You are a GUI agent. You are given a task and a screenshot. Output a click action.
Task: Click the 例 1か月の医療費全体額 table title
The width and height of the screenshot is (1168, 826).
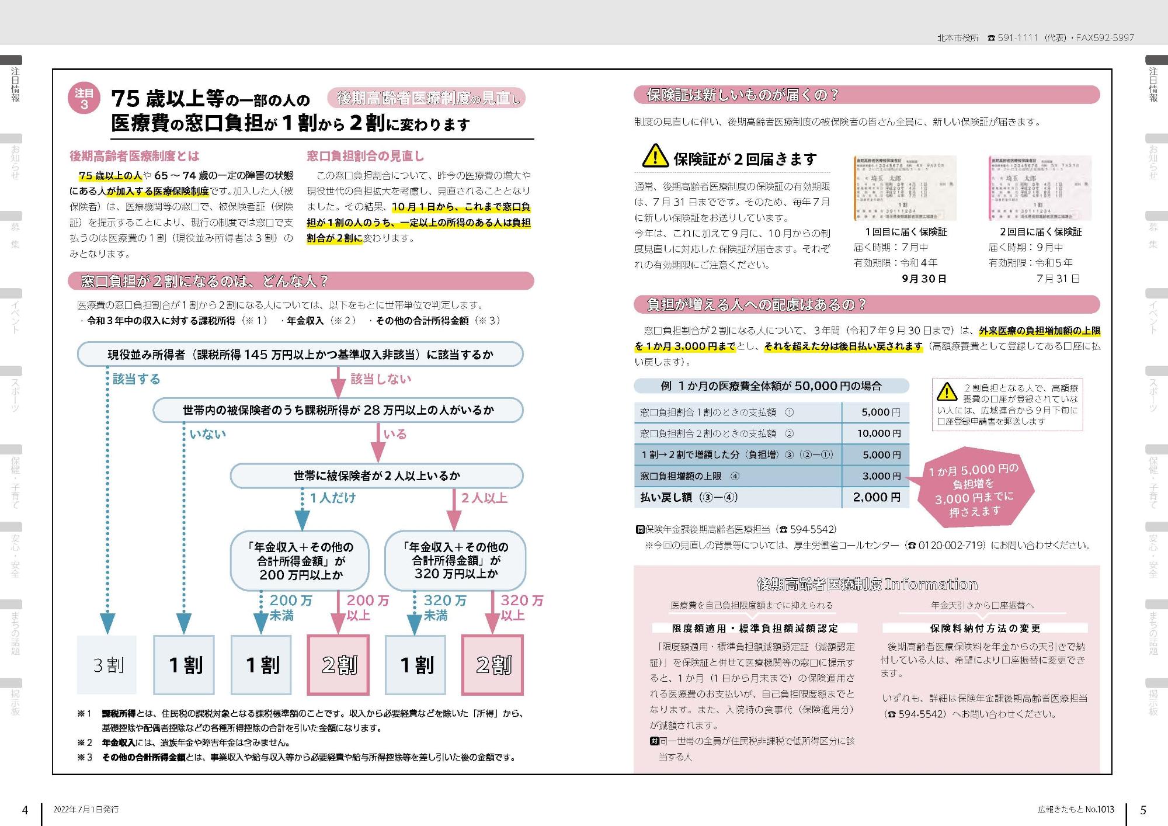(771, 386)
